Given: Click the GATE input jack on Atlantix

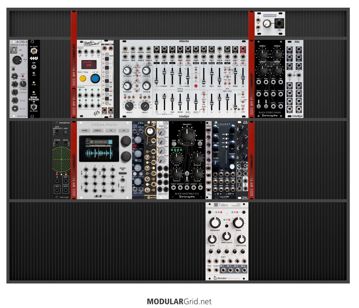Looking at the screenshot, I should click(133, 48).
